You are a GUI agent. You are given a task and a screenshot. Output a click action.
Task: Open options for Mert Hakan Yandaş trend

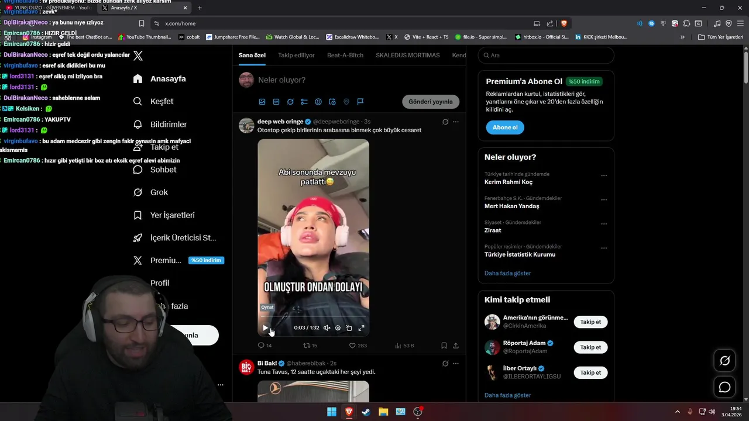click(604, 199)
